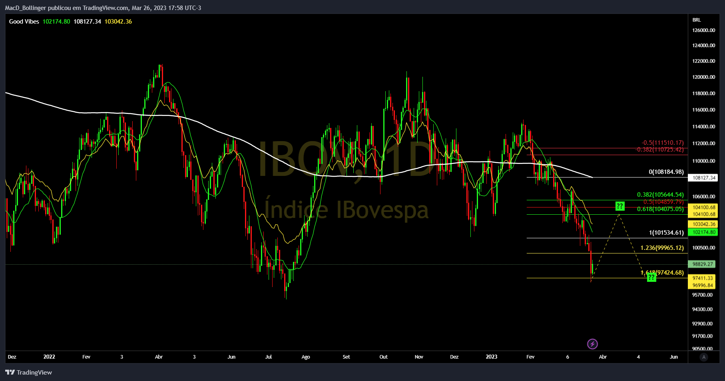
Task: Click the 94300.00 price axis label
Action: [702, 309]
